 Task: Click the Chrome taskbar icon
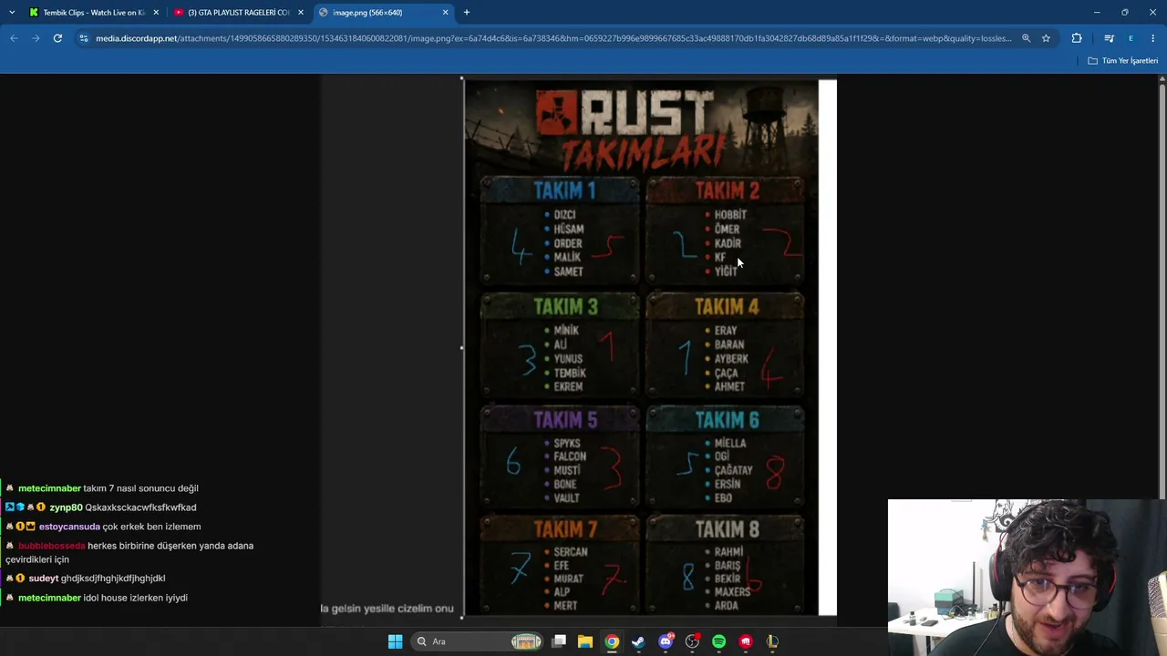coord(612,641)
